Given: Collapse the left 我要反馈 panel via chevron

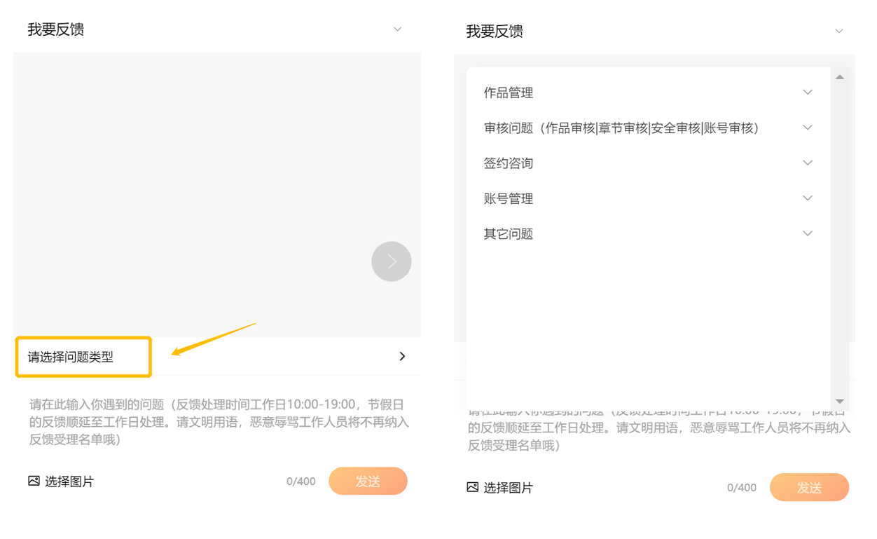Looking at the screenshot, I should [397, 29].
